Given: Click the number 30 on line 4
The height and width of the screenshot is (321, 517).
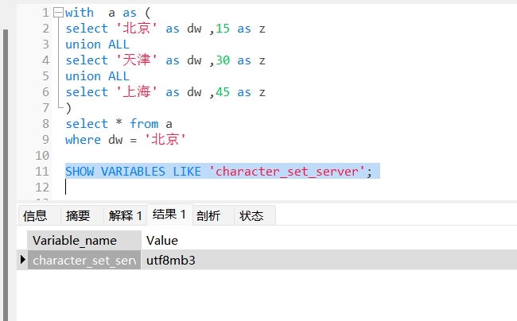Looking at the screenshot, I should pos(223,60).
